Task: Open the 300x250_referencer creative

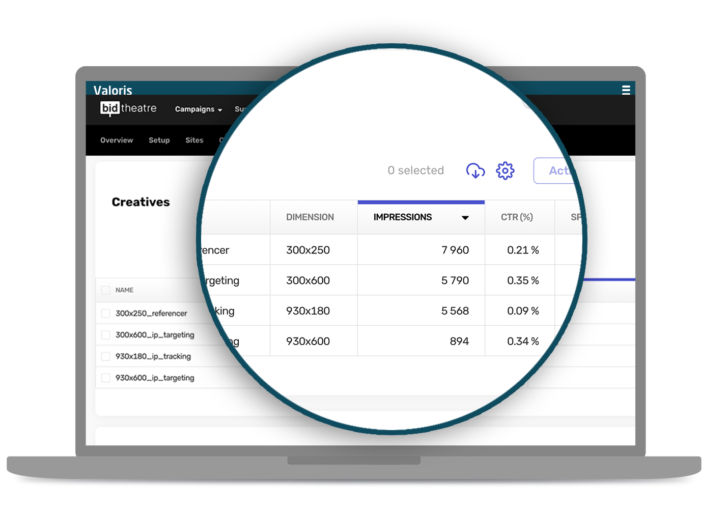Action: pos(151,314)
